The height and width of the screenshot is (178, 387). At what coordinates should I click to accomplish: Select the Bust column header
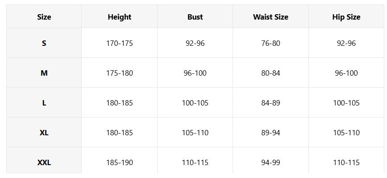coord(195,16)
